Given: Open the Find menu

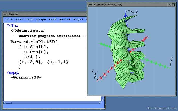Looking at the screenshot, I should (x=53, y=20).
